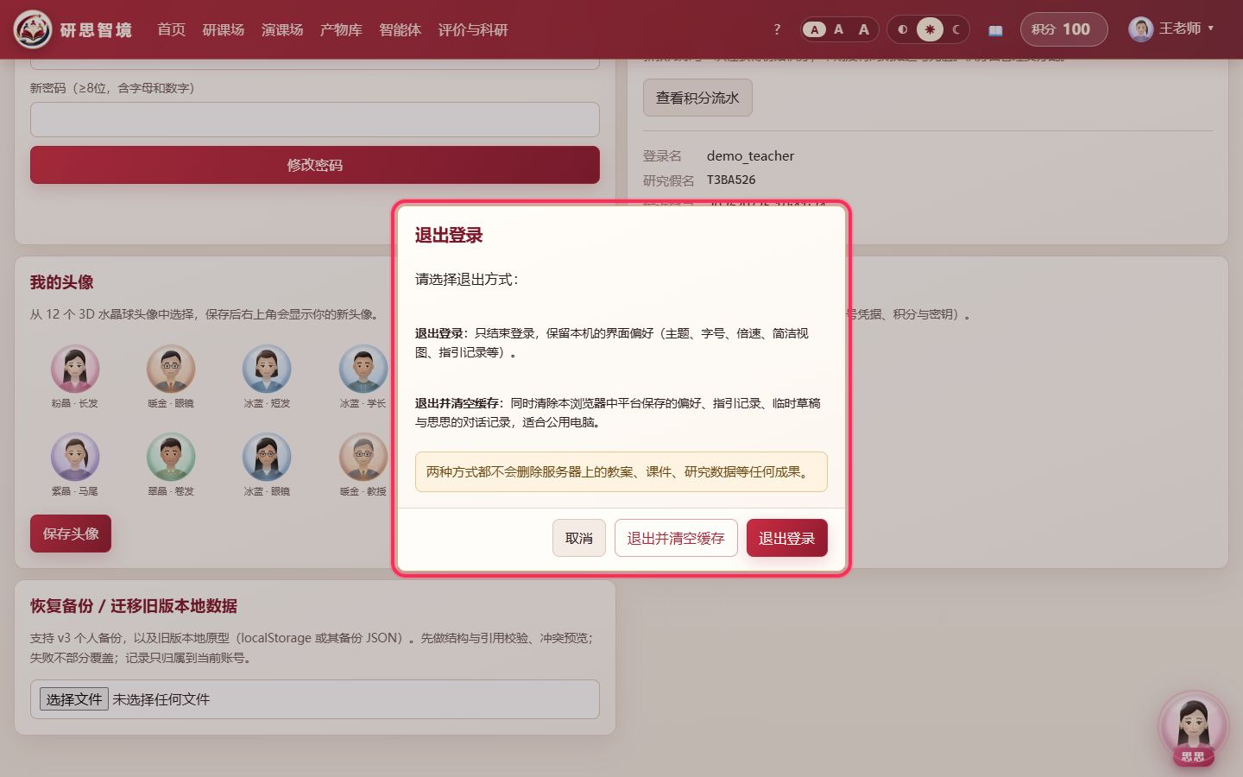Image resolution: width=1243 pixels, height=777 pixels.
Task: Select the largest font size A
Action: pyautogui.click(x=863, y=29)
